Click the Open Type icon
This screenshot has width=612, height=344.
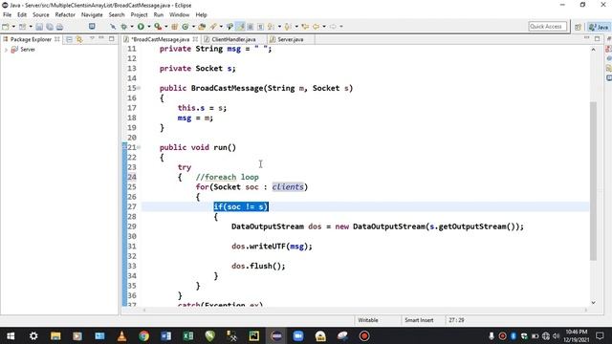[202, 27]
